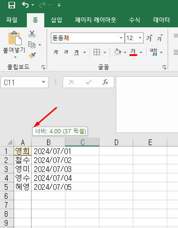178x228 pixels.
Task: Click the Cut scissors icon
Action: 32,34
